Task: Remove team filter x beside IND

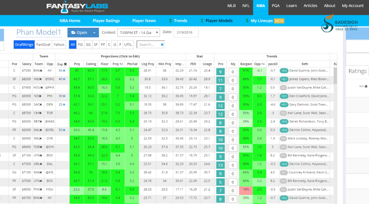Action: point(41,79)
